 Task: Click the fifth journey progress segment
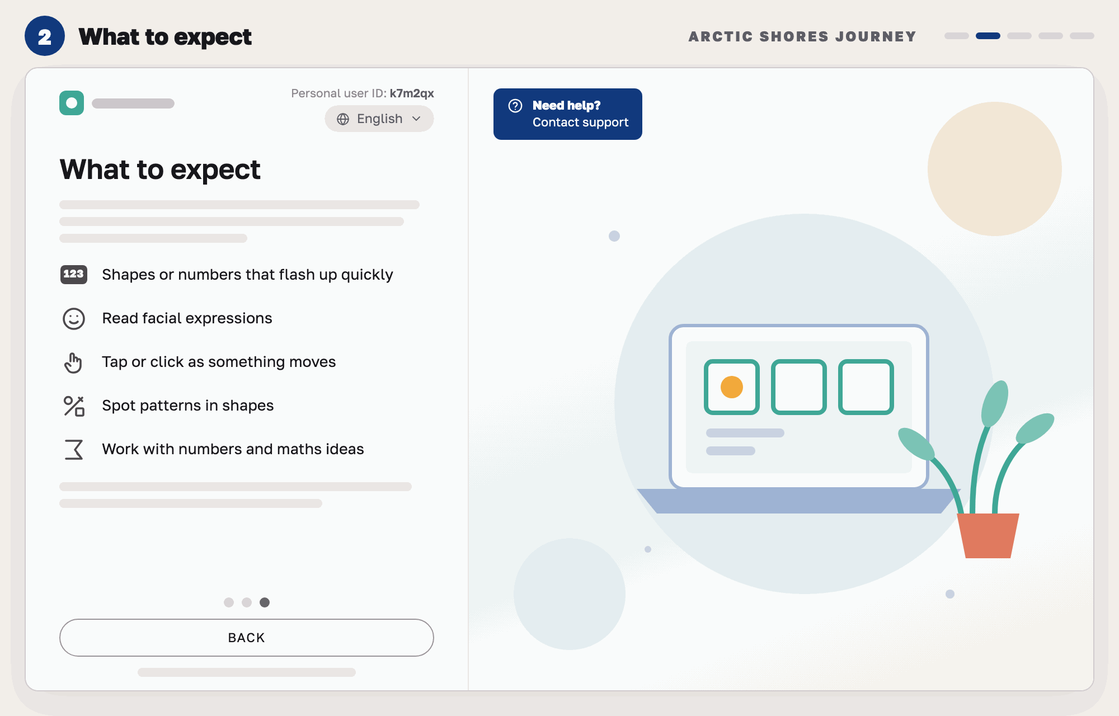1082,36
